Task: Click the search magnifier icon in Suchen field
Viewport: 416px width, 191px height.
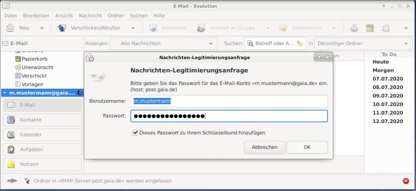Action: pos(250,44)
